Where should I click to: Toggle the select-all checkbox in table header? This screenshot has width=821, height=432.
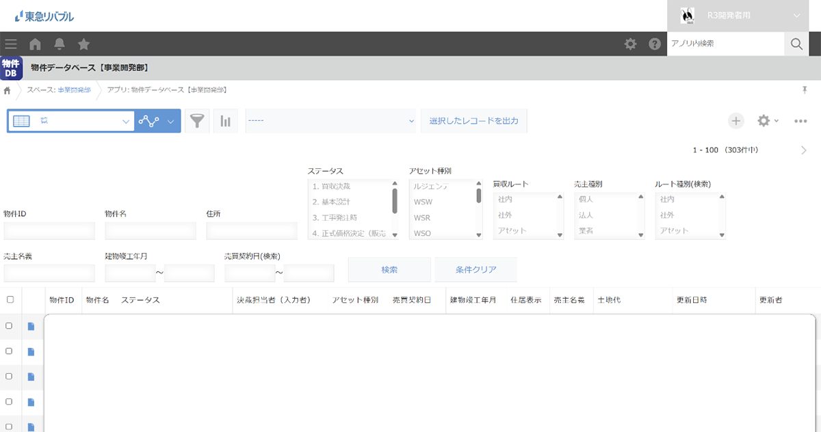point(10,299)
